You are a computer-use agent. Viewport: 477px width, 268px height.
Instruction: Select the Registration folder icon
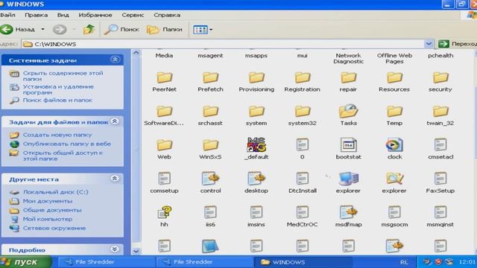[x=302, y=77]
